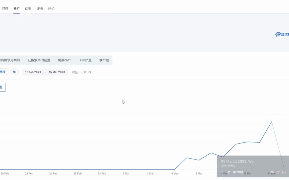Image resolution: width=289 pixels, height=180 pixels.
Task: Switch to the 财务 tab
Action: coord(5,8)
